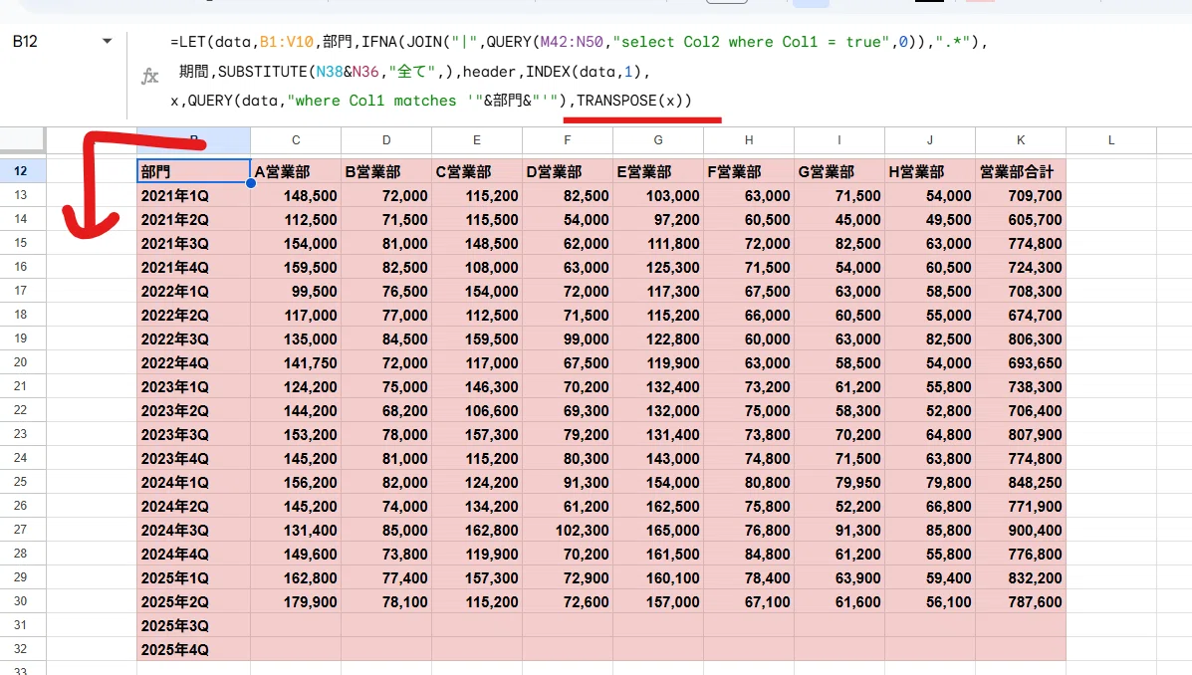Click the blue fill handle of cell B12
1192x675 pixels.
250,183
